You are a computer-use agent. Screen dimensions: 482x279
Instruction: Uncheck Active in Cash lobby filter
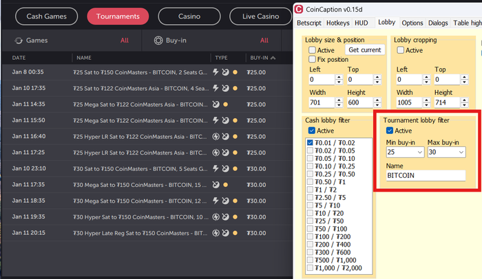coord(312,131)
